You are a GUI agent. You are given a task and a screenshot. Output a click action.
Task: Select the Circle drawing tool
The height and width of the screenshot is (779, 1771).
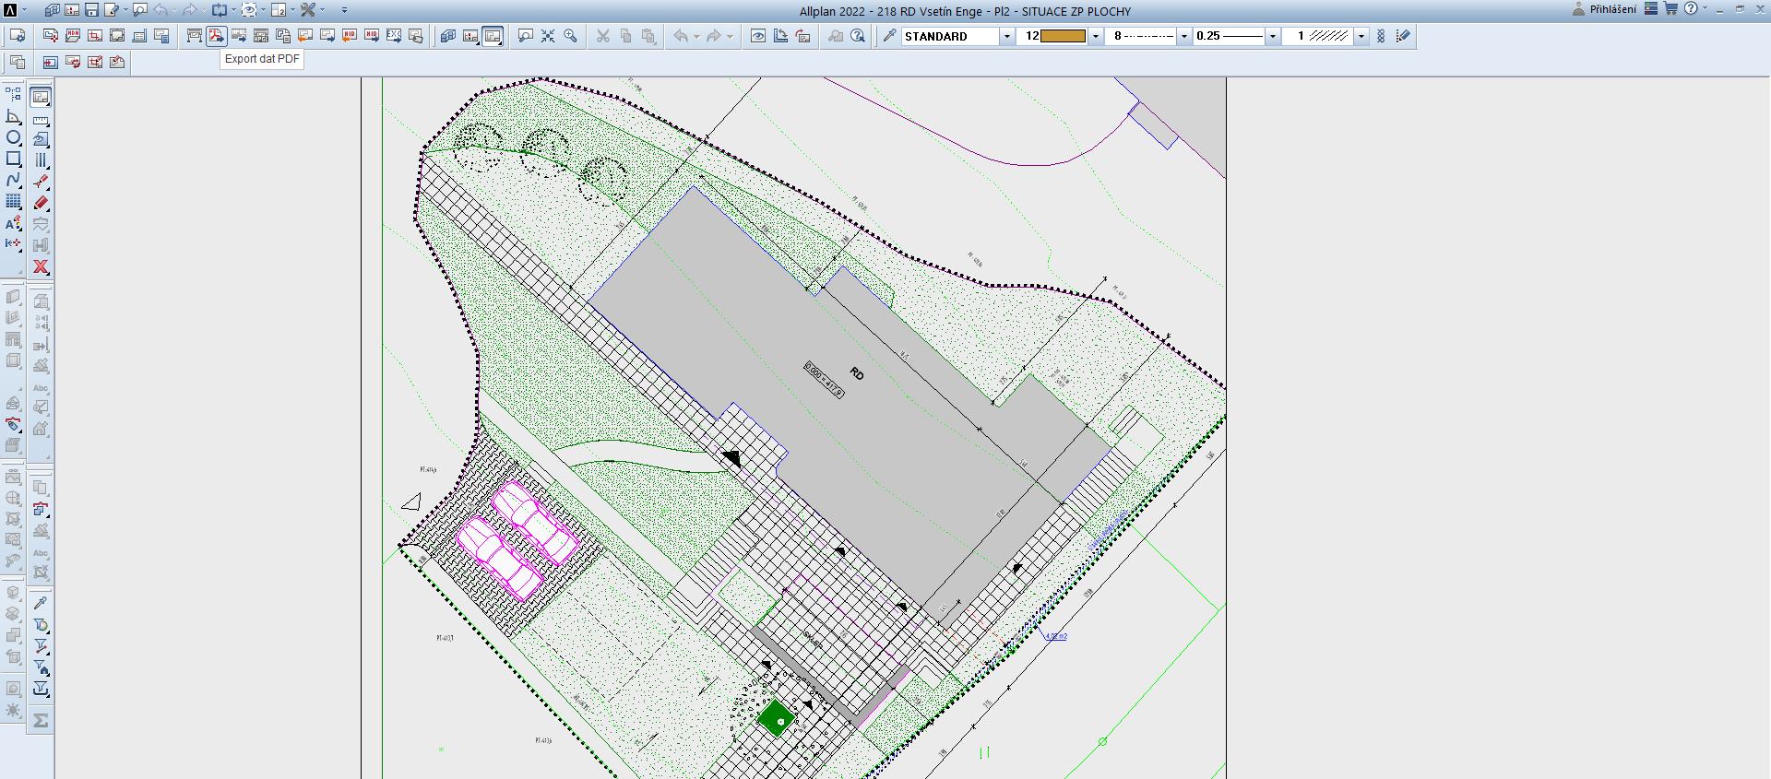coord(13,137)
